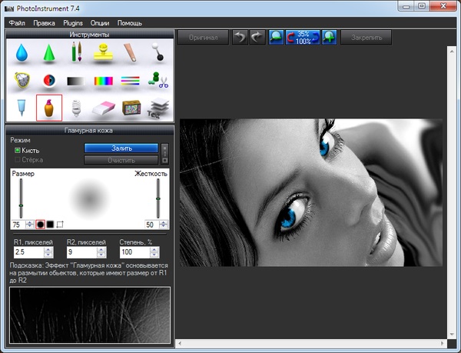This screenshot has width=461, height=353.
Task: Select the yellow stamp tool
Action: click(104, 52)
